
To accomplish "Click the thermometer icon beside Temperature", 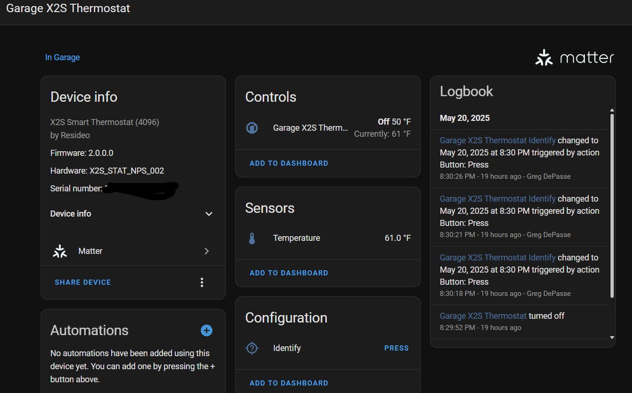I will point(252,239).
